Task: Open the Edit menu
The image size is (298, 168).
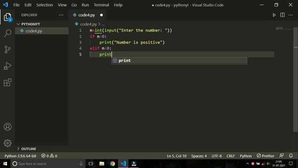Action: coord(28,5)
